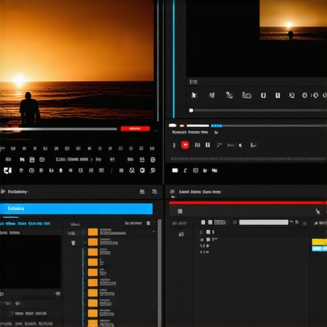Select the cyan clip below the yellow clip

pos(319,248)
